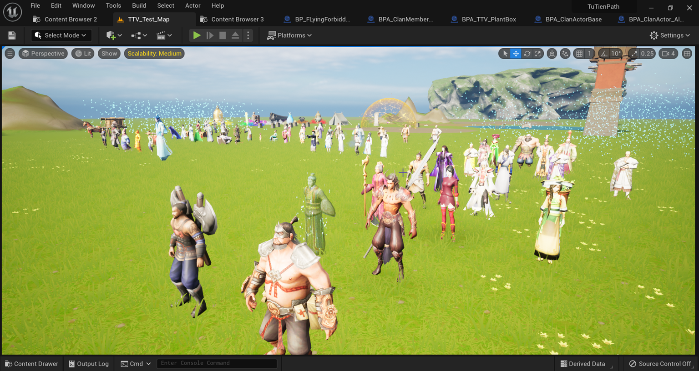Switch to the BPA_TTV_PlantBox tab

484,19
